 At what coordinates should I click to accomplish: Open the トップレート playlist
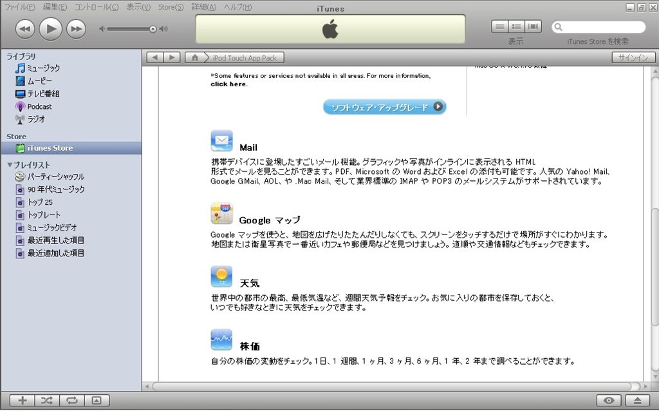[38, 215]
